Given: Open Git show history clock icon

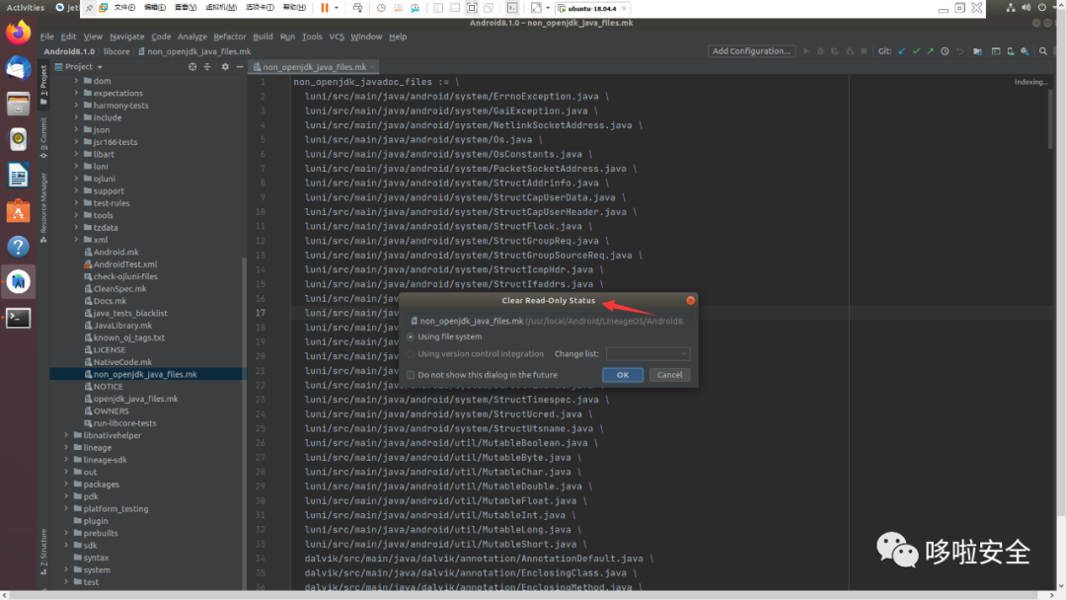Looking at the screenshot, I should [945, 51].
